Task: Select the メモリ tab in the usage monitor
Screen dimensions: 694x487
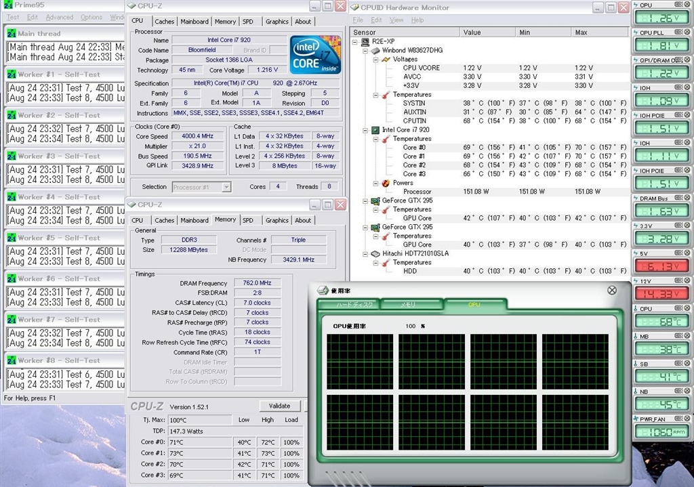Action: 407,305
